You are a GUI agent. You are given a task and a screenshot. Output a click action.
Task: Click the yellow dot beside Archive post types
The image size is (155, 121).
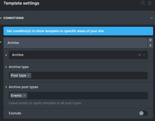[x=6, y=87]
